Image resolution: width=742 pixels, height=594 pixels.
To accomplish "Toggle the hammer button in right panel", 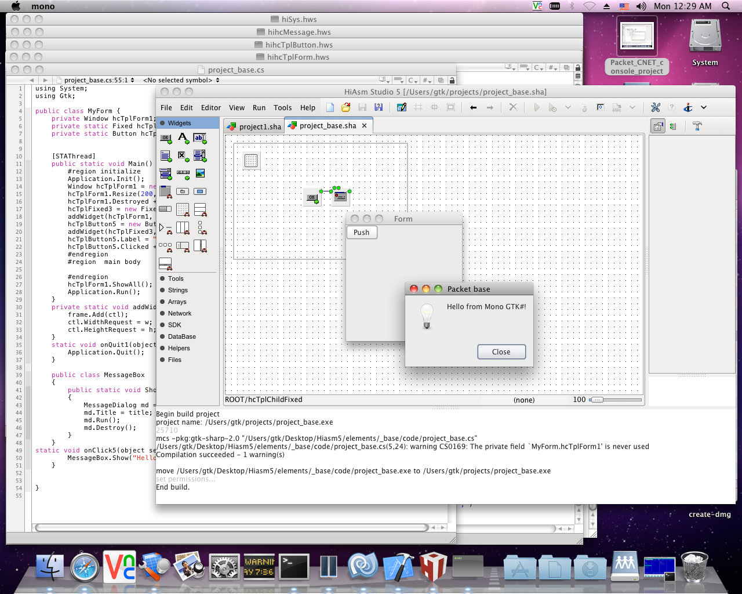I will (x=697, y=126).
